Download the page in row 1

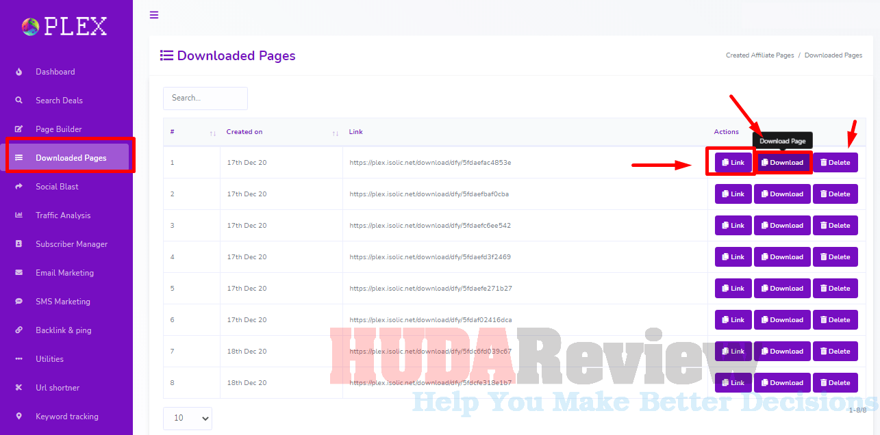(x=782, y=163)
